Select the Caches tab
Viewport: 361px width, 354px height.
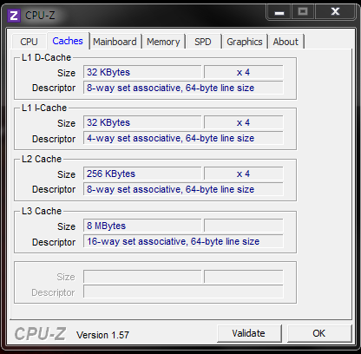click(x=68, y=41)
